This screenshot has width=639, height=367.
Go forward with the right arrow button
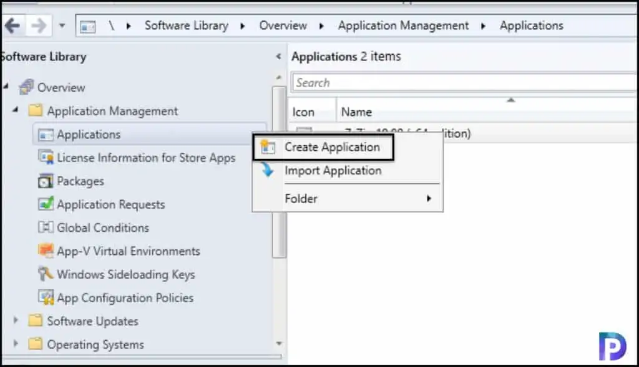pyautogui.click(x=39, y=26)
